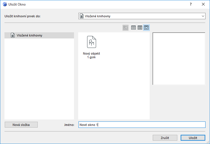
Task: Open the help question mark button
Action: click(190, 4)
